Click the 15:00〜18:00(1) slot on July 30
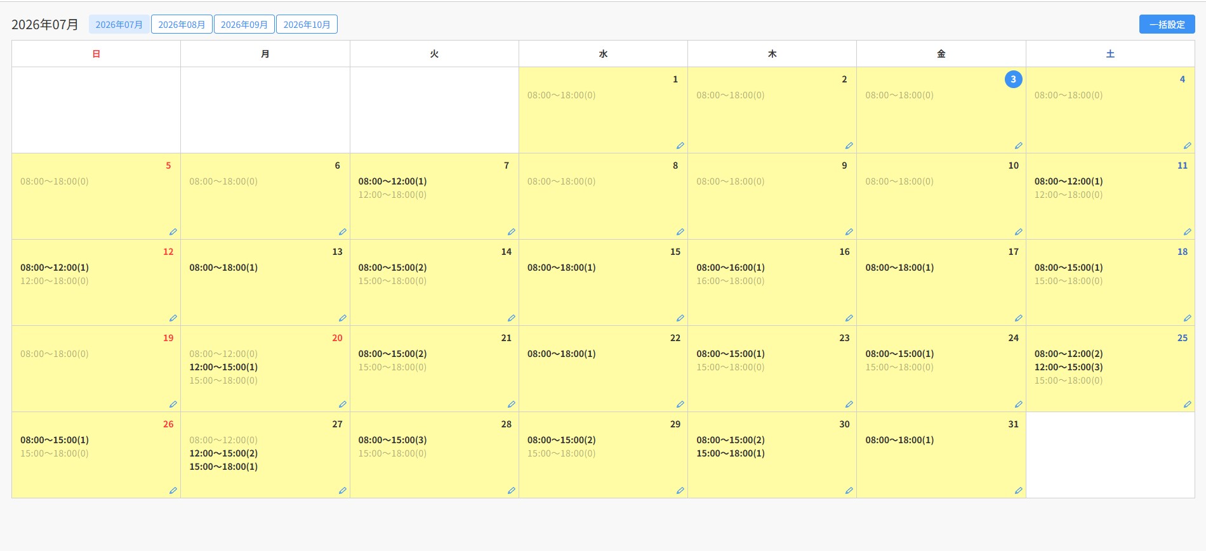 [x=730, y=453]
